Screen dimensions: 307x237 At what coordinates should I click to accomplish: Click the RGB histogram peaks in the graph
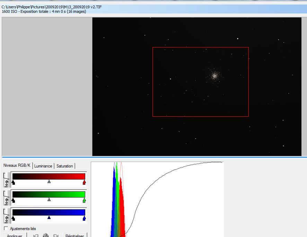[118, 199]
